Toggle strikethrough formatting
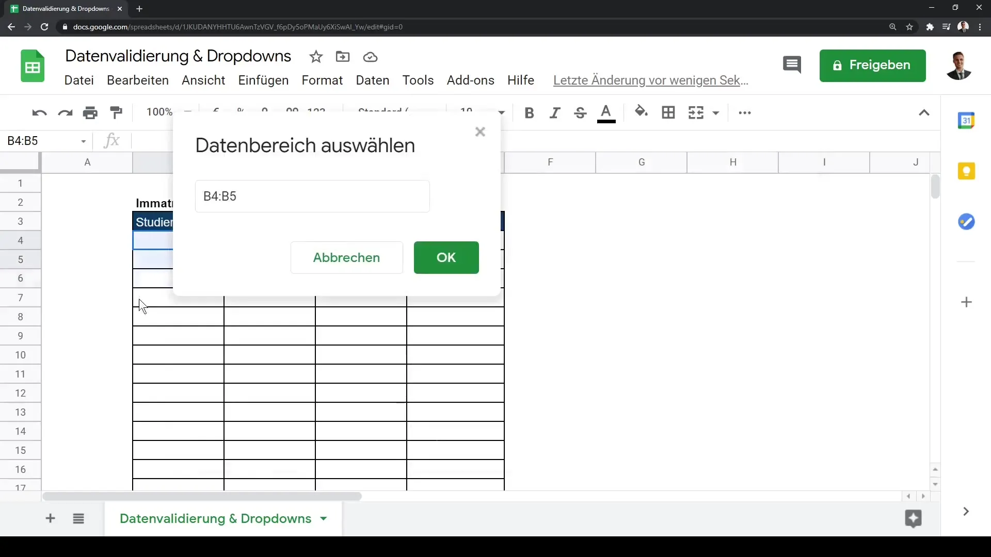This screenshot has width=991, height=557. [x=580, y=113]
